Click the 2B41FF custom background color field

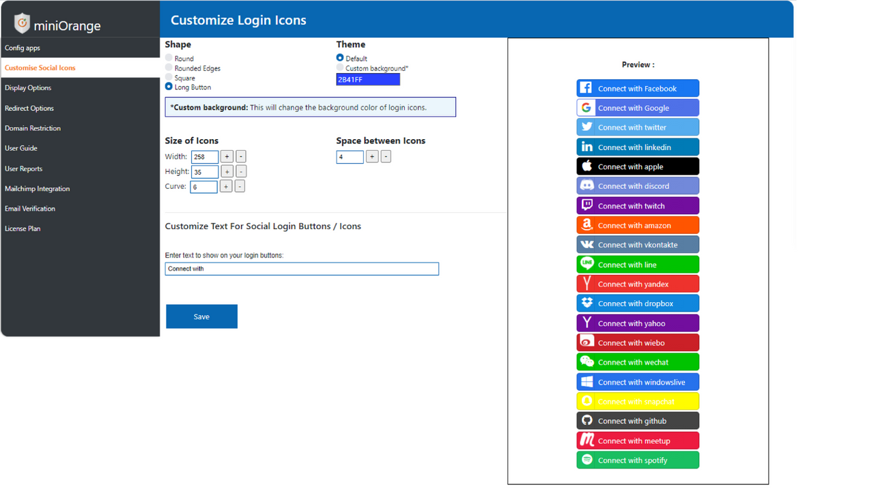(368, 80)
